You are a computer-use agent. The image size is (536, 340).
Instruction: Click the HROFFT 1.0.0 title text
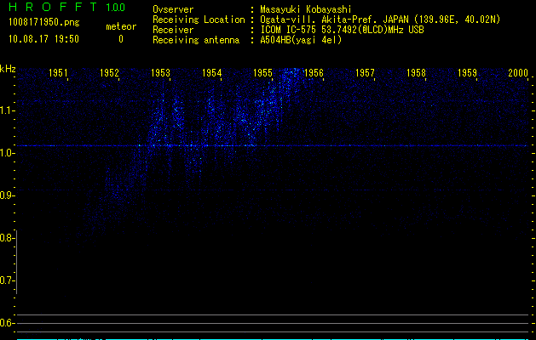(66, 7)
